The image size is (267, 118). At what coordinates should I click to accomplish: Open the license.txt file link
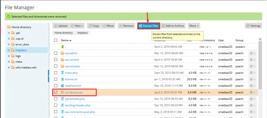(71, 79)
